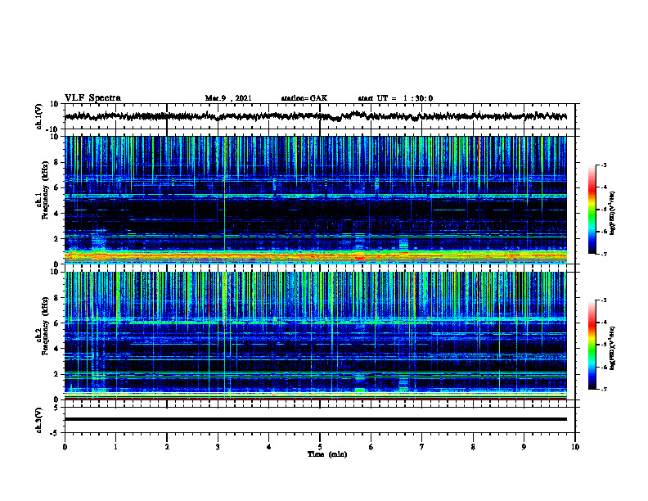The width and height of the screenshot is (648, 501).
Task: Click the '-5' label on the ch.3(V) axis
Action: (x=56, y=433)
